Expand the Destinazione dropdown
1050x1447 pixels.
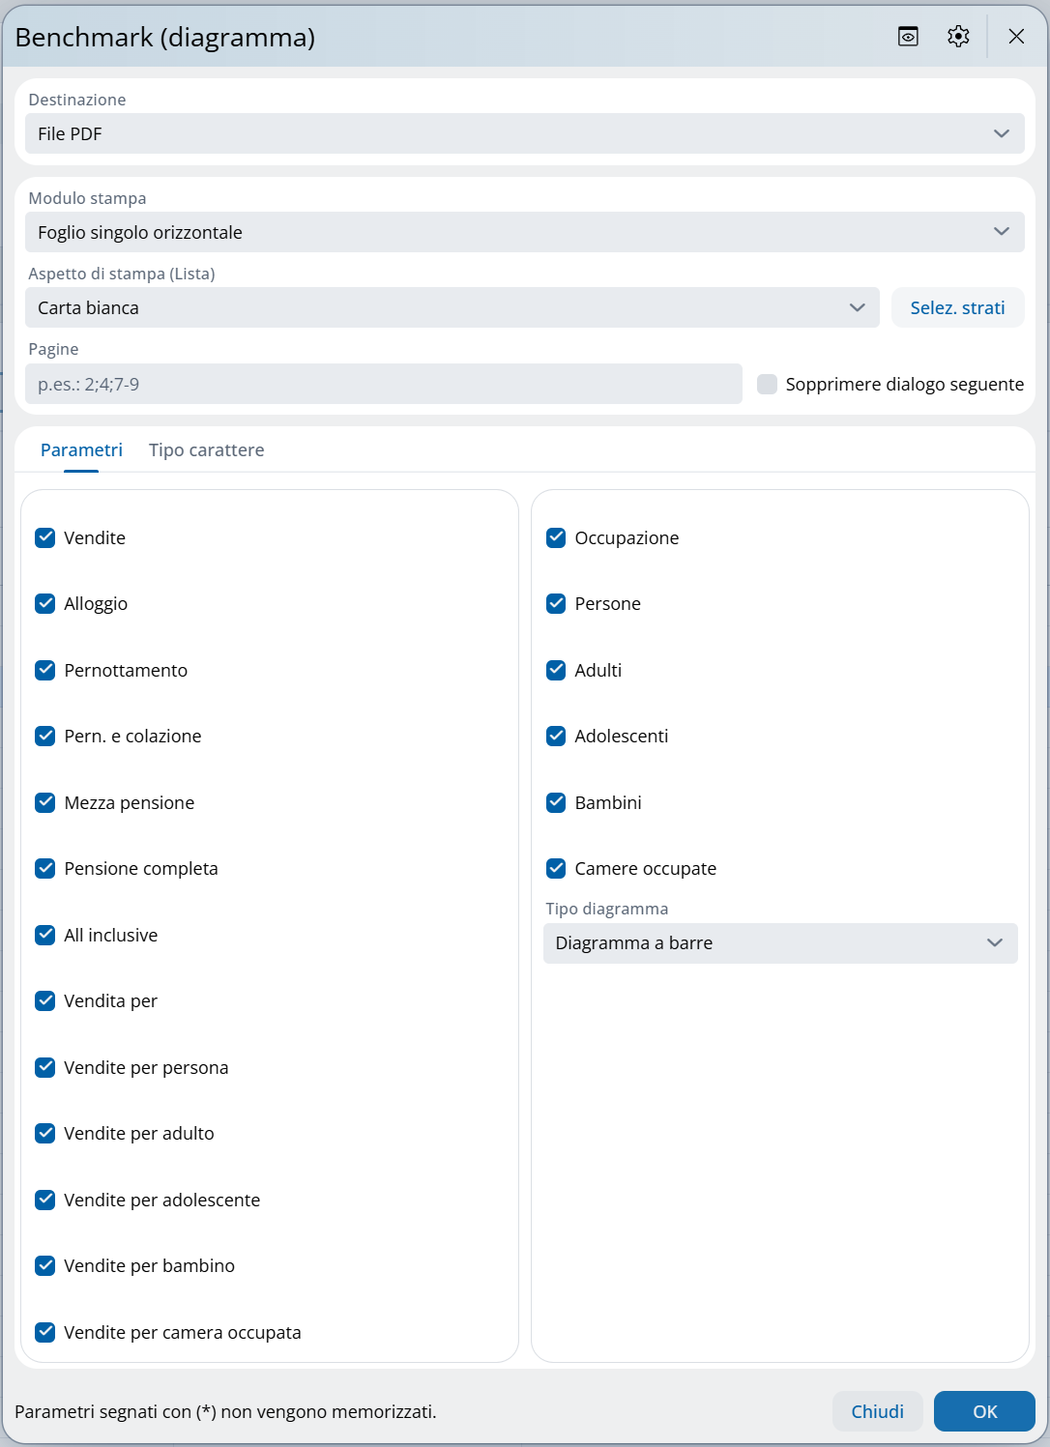(524, 133)
